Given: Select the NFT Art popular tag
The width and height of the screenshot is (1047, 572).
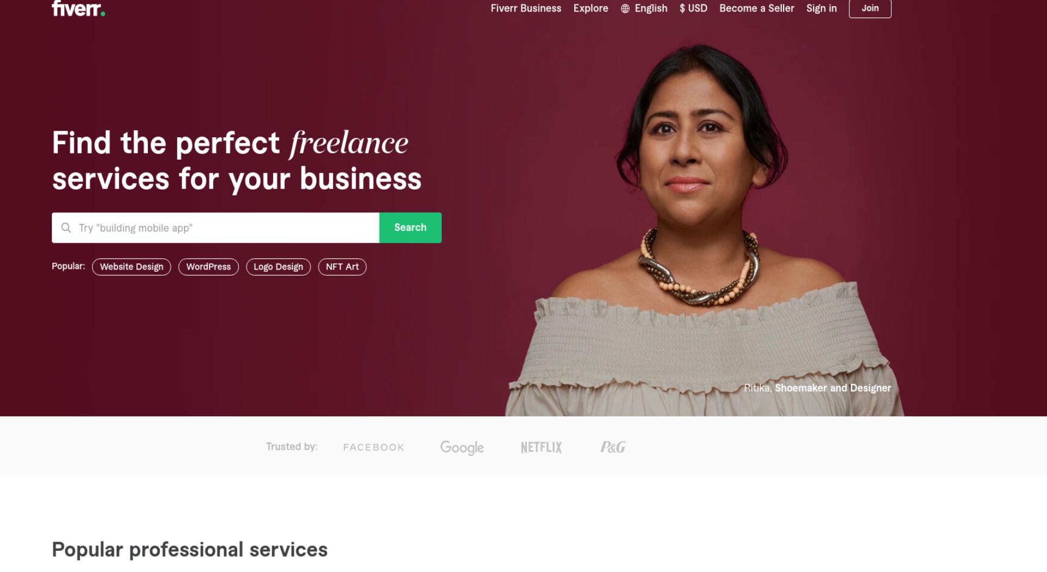Looking at the screenshot, I should click(342, 267).
